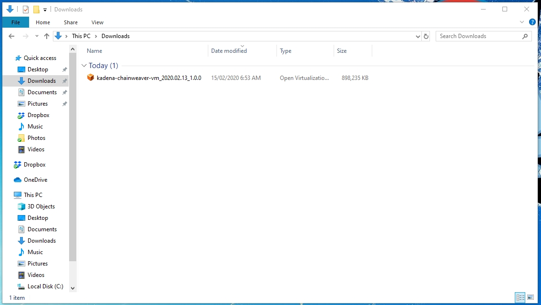Select Local Disk (C:) in sidebar
541x305 pixels.
(x=45, y=286)
